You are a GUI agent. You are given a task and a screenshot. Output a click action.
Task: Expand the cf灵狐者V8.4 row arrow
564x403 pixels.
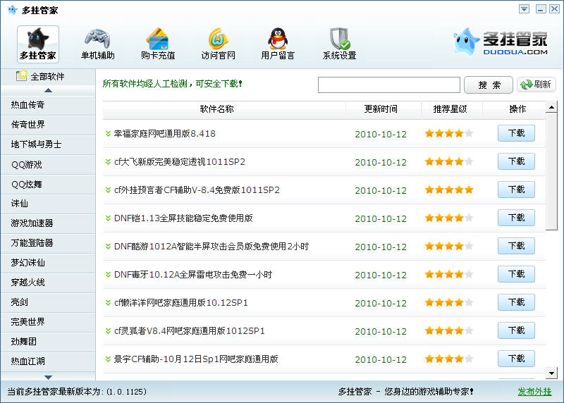[x=108, y=330]
